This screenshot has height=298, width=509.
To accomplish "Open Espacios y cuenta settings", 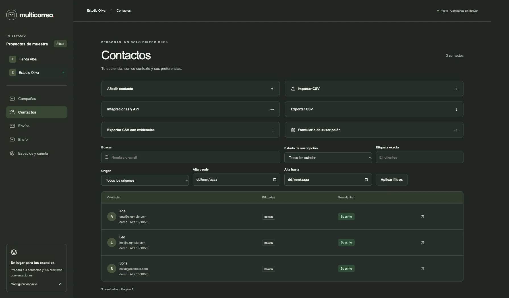I will click(36, 154).
